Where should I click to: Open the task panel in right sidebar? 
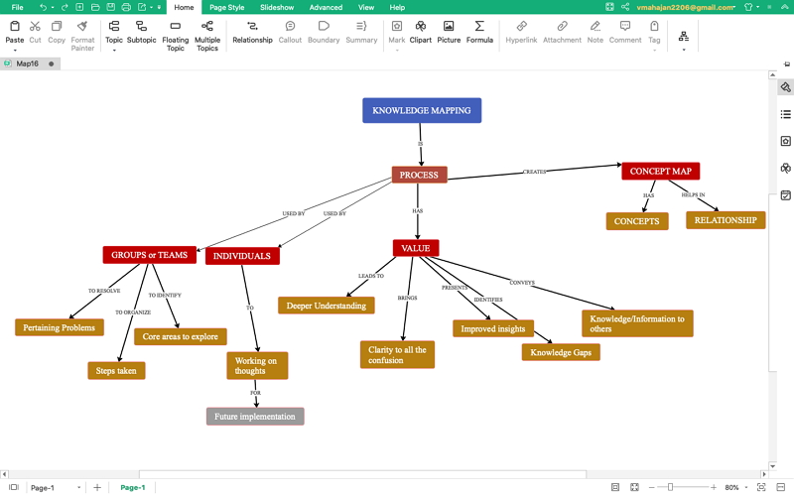pyautogui.click(x=785, y=195)
